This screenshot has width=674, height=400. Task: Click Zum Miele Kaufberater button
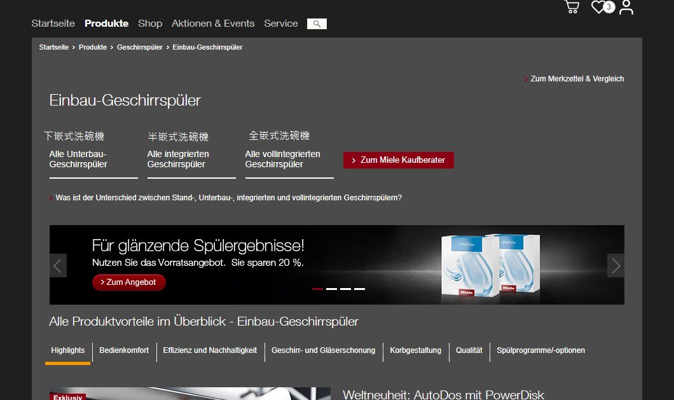pyautogui.click(x=399, y=160)
